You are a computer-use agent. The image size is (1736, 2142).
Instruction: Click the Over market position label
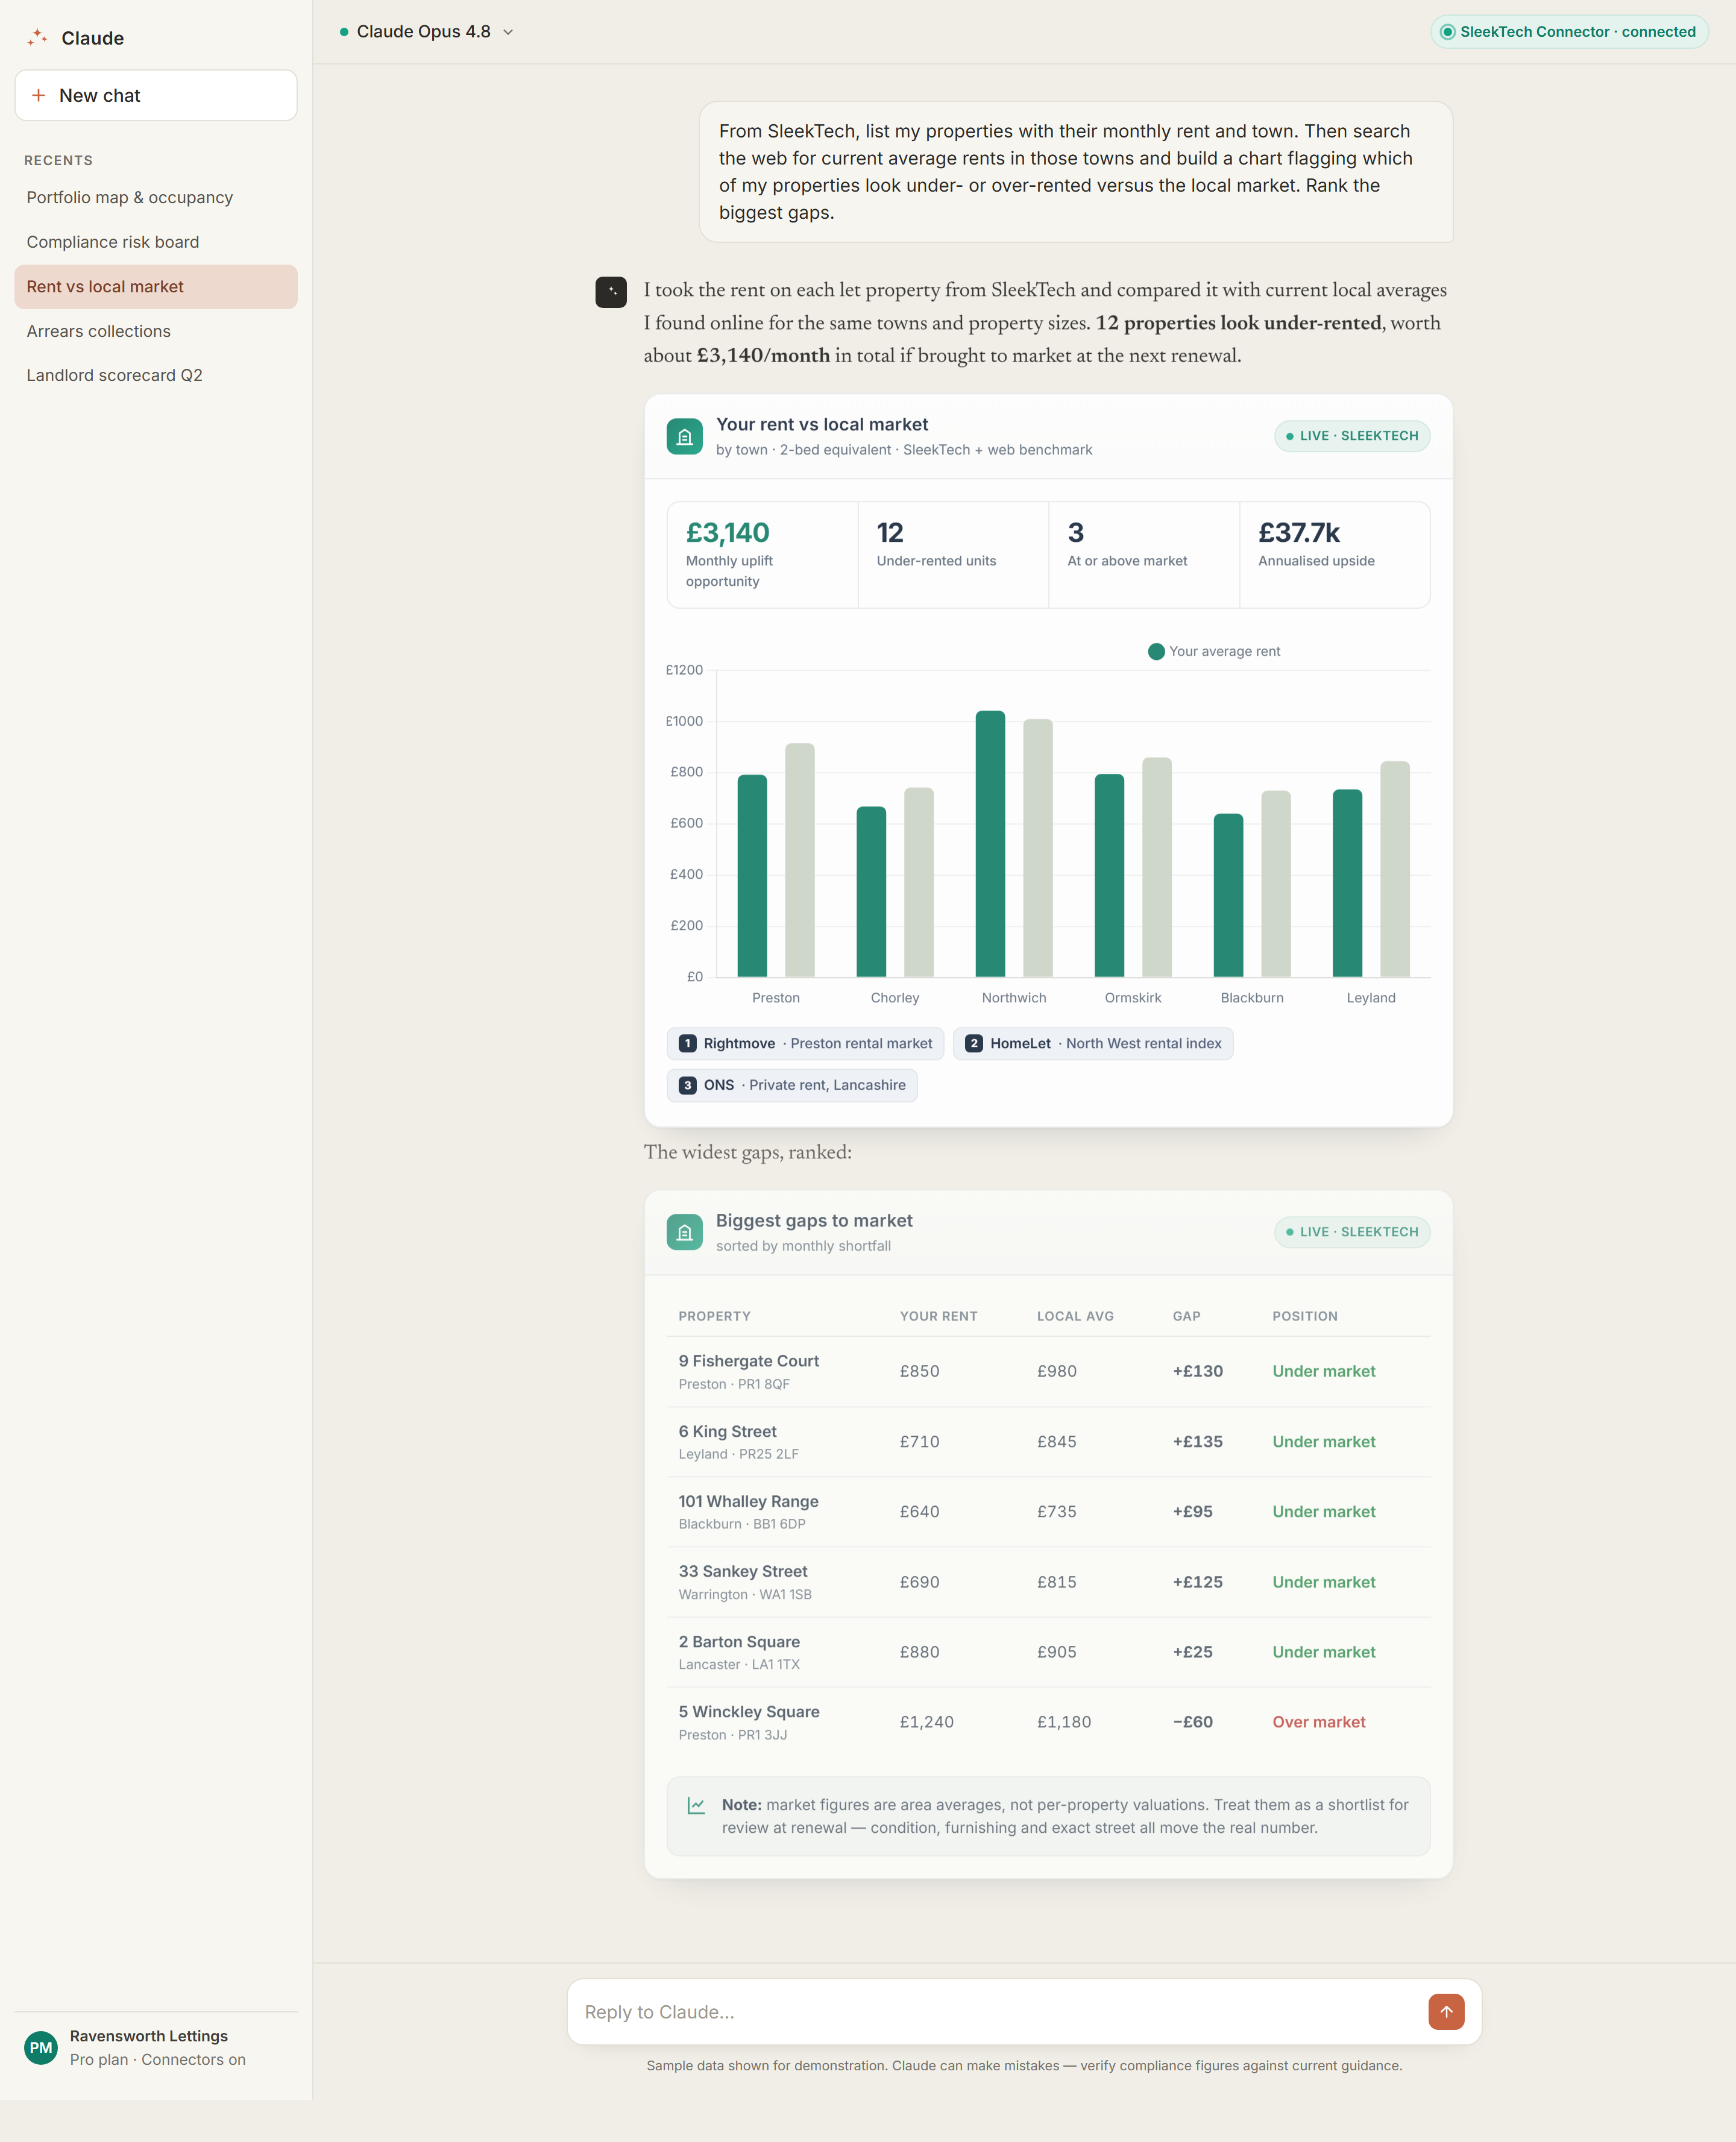point(1318,1721)
